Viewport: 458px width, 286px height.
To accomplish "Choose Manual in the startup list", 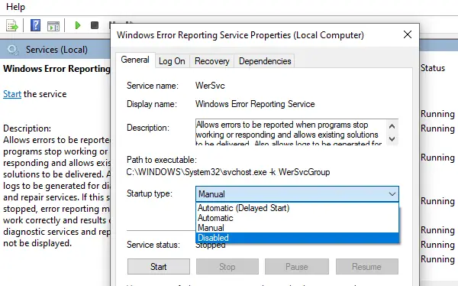I will [297, 228].
